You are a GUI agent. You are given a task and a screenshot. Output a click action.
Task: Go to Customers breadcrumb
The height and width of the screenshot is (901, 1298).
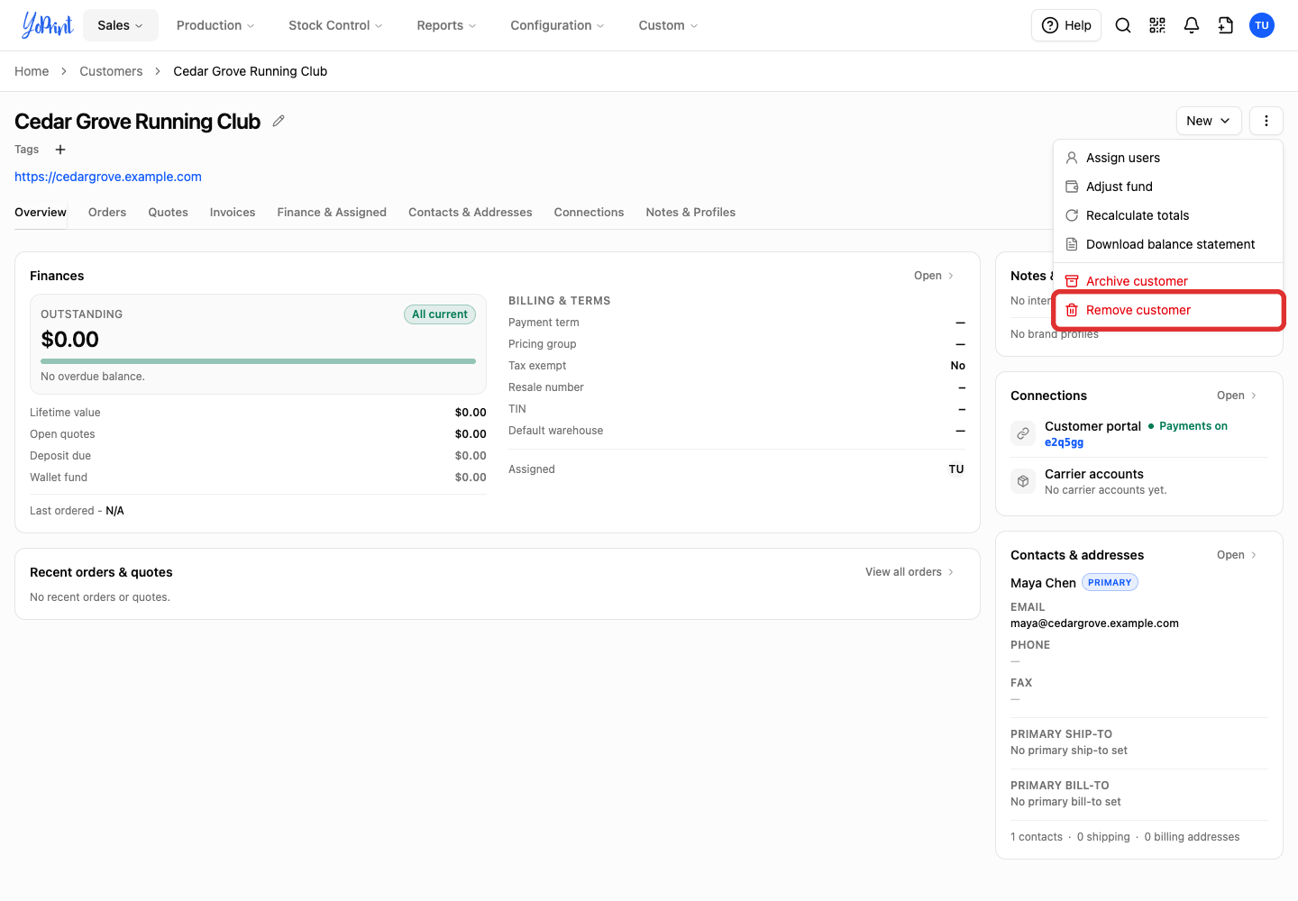[111, 71]
